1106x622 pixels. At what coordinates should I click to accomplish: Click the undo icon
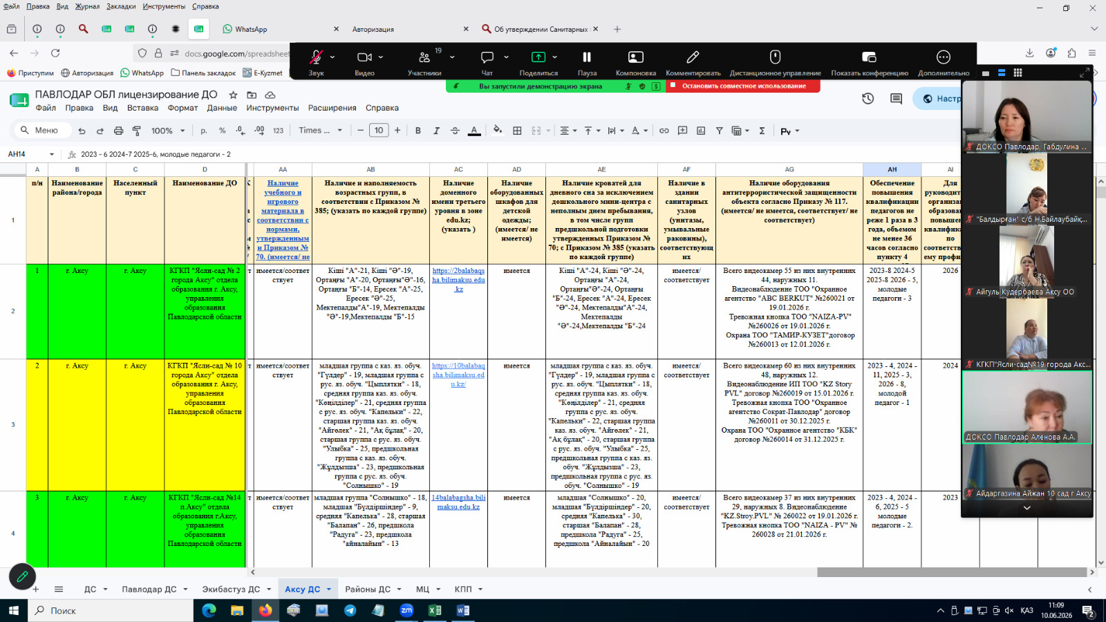pos(82,131)
